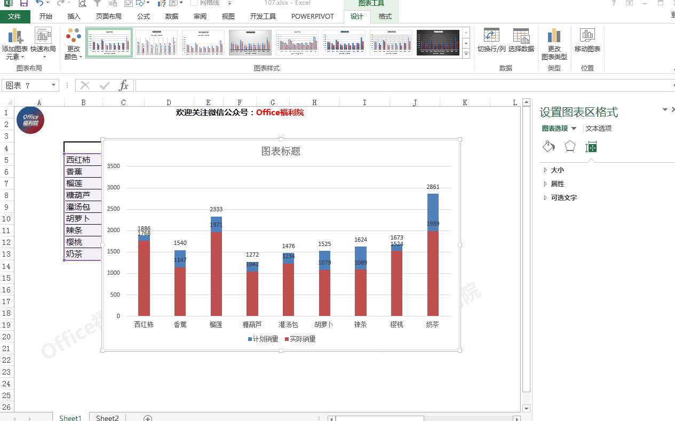Open Effects pentagon tab in format pane

click(x=570, y=147)
